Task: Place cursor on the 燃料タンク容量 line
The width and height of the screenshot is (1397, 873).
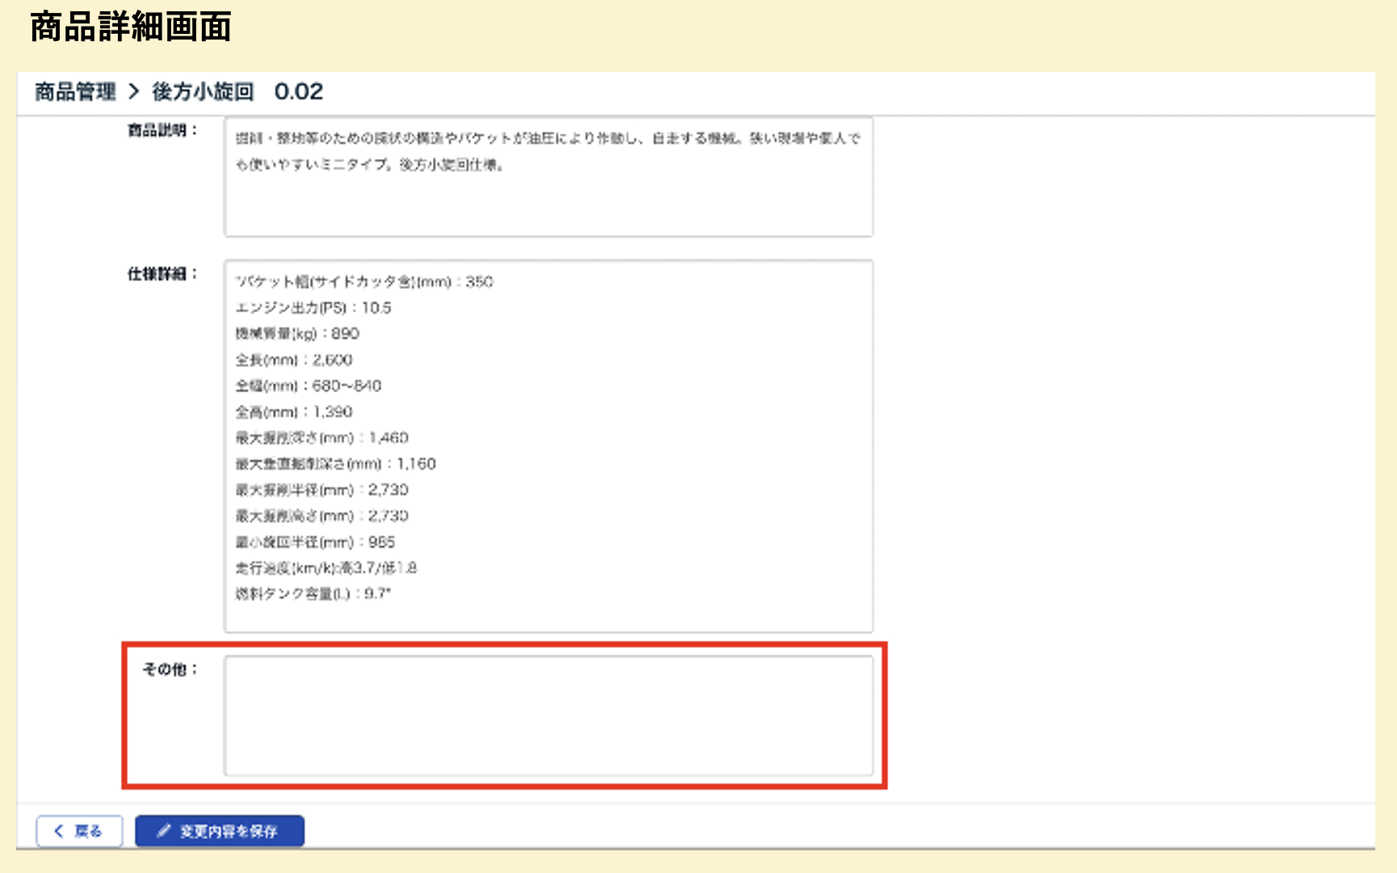Action: tap(313, 594)
